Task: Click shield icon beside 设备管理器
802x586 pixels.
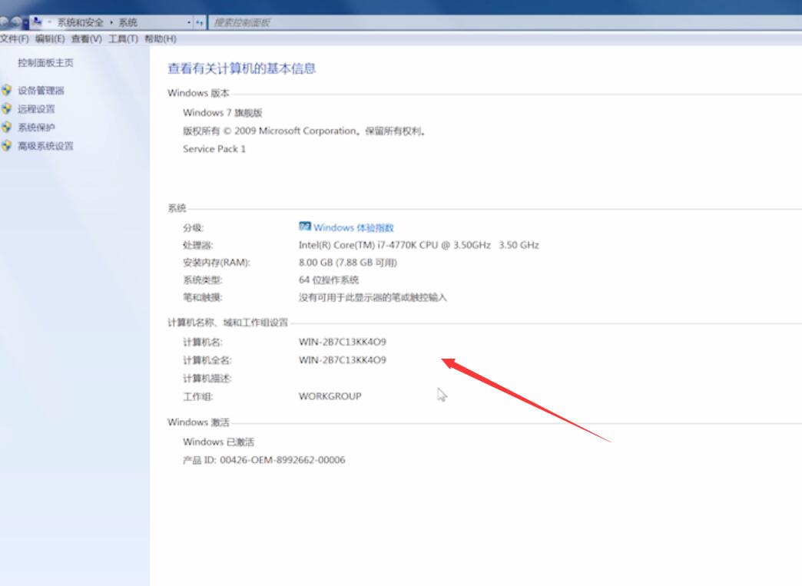Action: (x=6, y=91)
